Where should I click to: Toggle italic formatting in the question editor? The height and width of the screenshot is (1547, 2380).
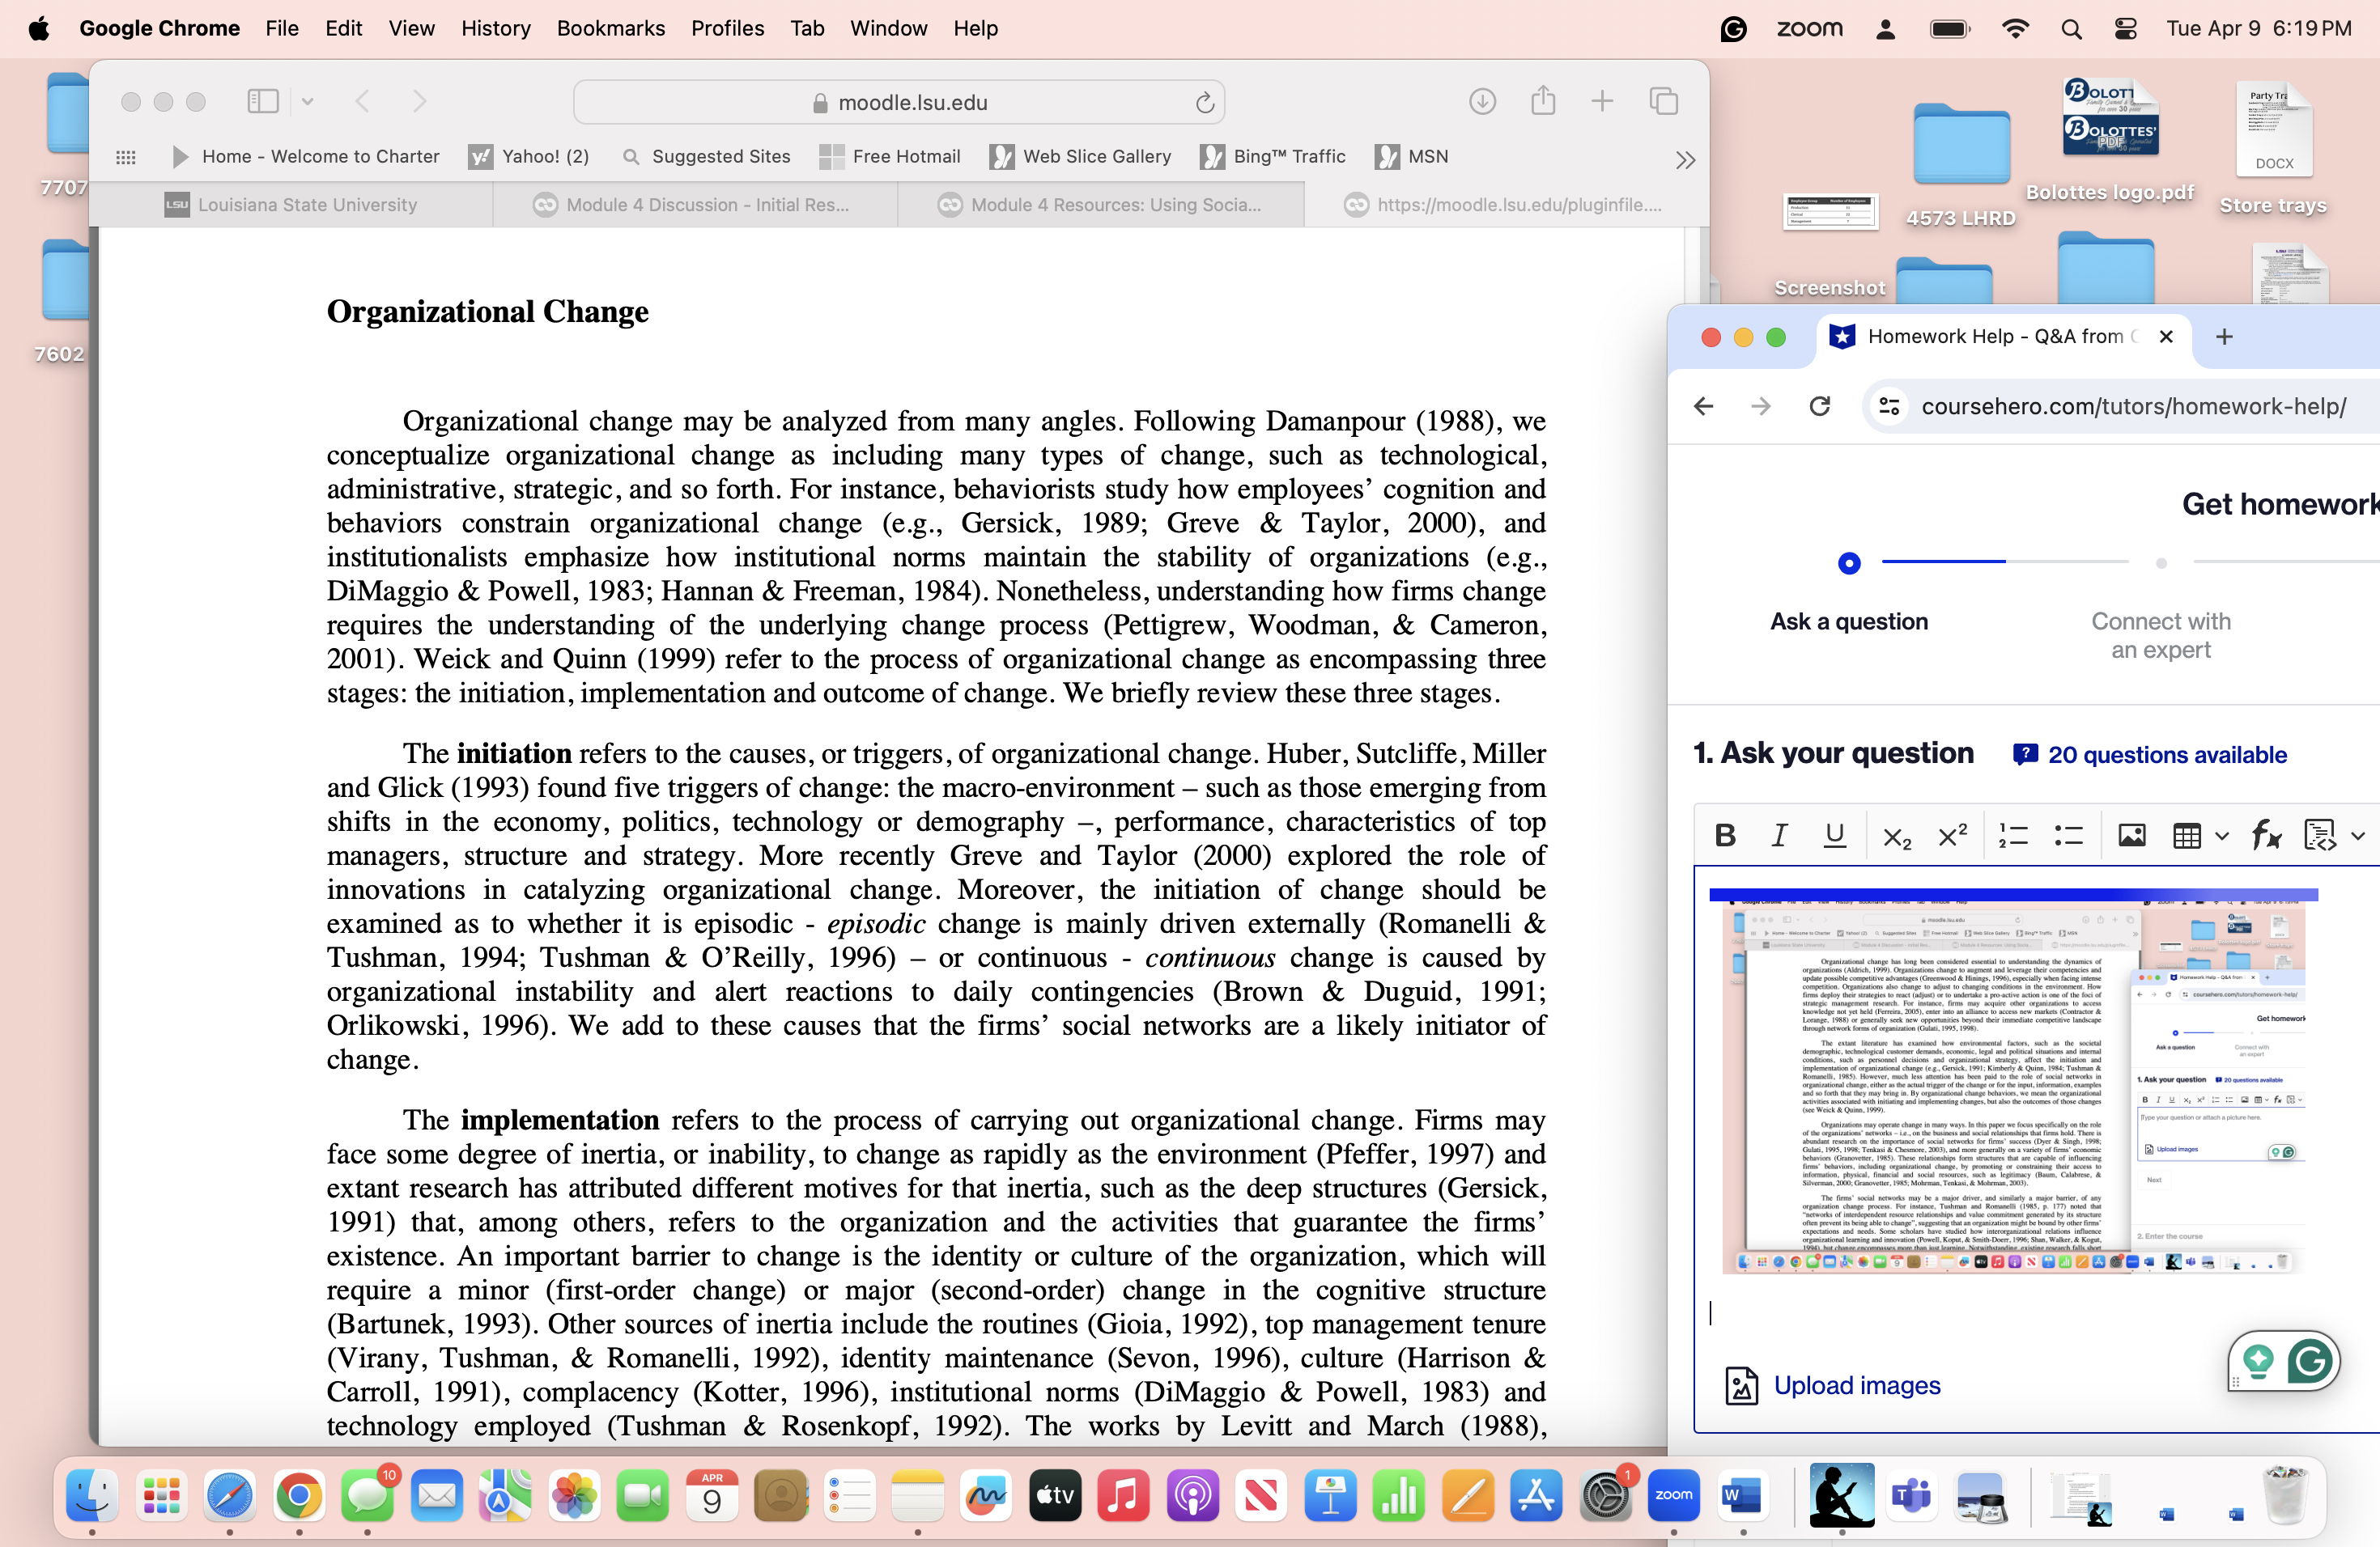(1779, 836)
